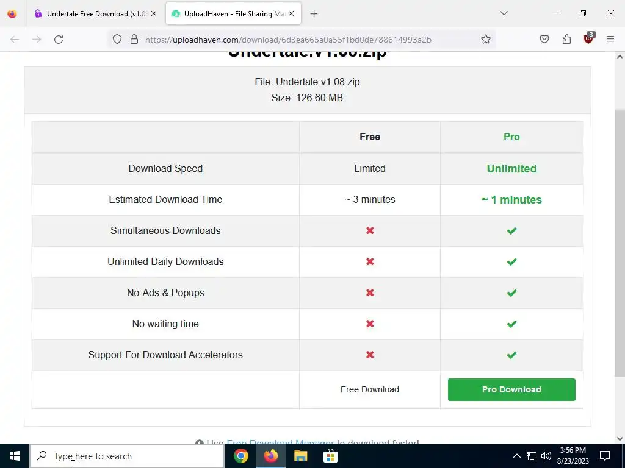Click the File: Undertale.v1.08.zip text
The image size is (625, 468).
click(x=308, y=82)
